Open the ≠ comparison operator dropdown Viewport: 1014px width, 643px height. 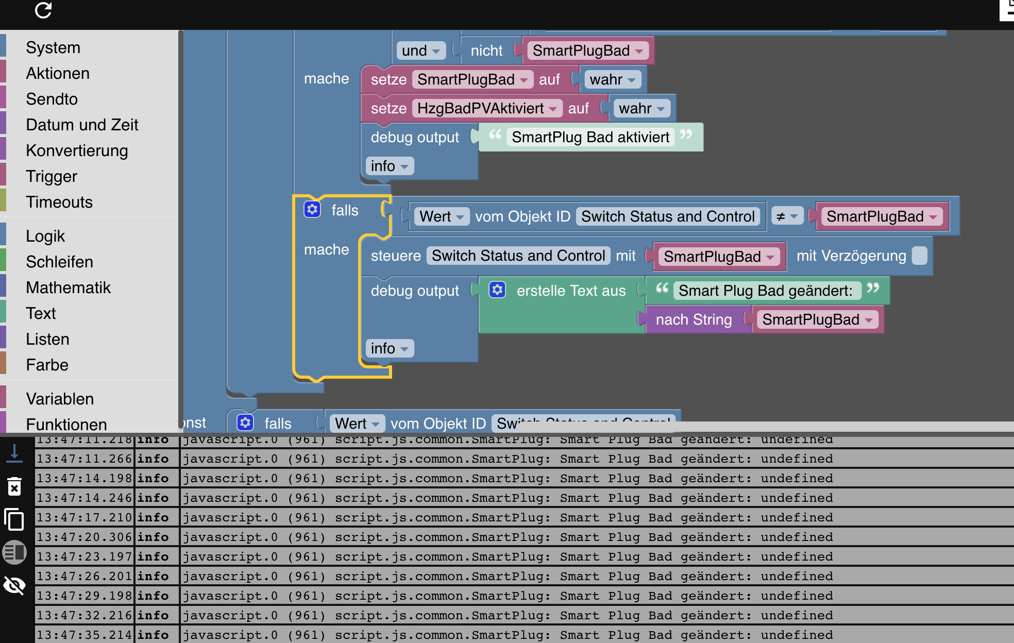(787, 216)
